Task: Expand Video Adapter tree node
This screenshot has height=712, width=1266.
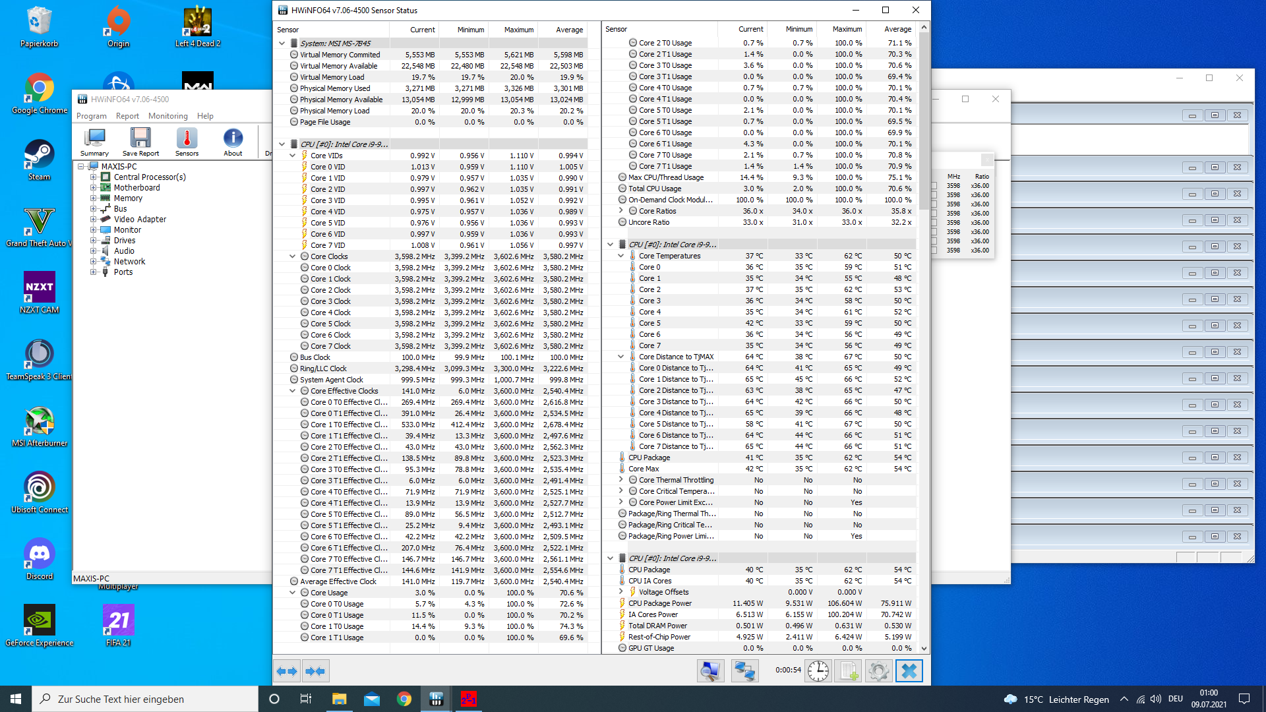Action: click(x=93, y=220)
